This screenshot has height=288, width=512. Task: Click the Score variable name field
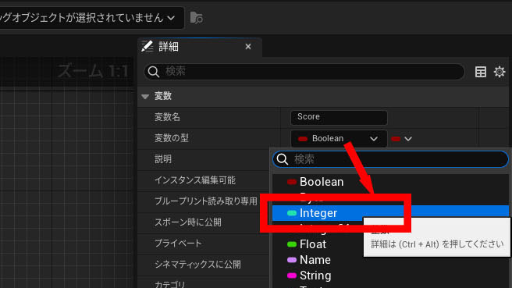point(339,118)
